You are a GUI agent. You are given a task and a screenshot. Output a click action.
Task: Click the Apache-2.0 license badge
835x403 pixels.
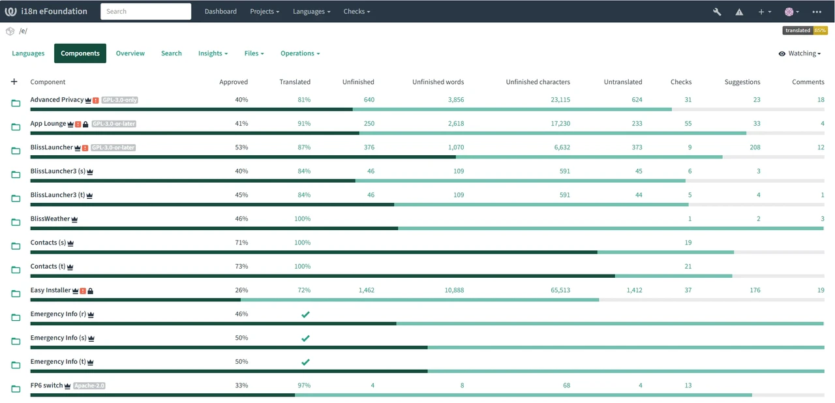coord(89,386)
